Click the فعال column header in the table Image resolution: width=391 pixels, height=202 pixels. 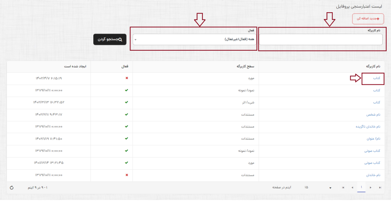pyautogui.click(x=125, y=66)
